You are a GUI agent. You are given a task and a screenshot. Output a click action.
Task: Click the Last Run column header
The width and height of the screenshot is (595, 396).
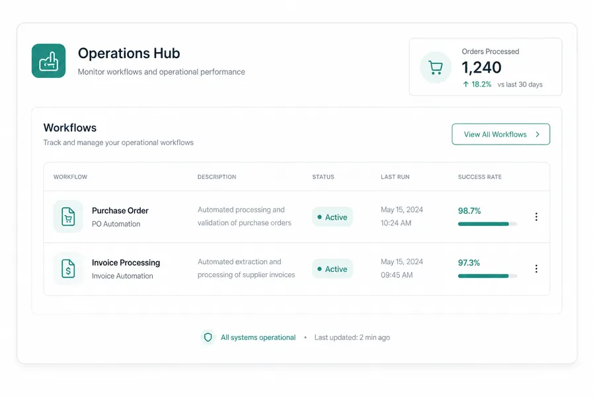tap(395, 177)
